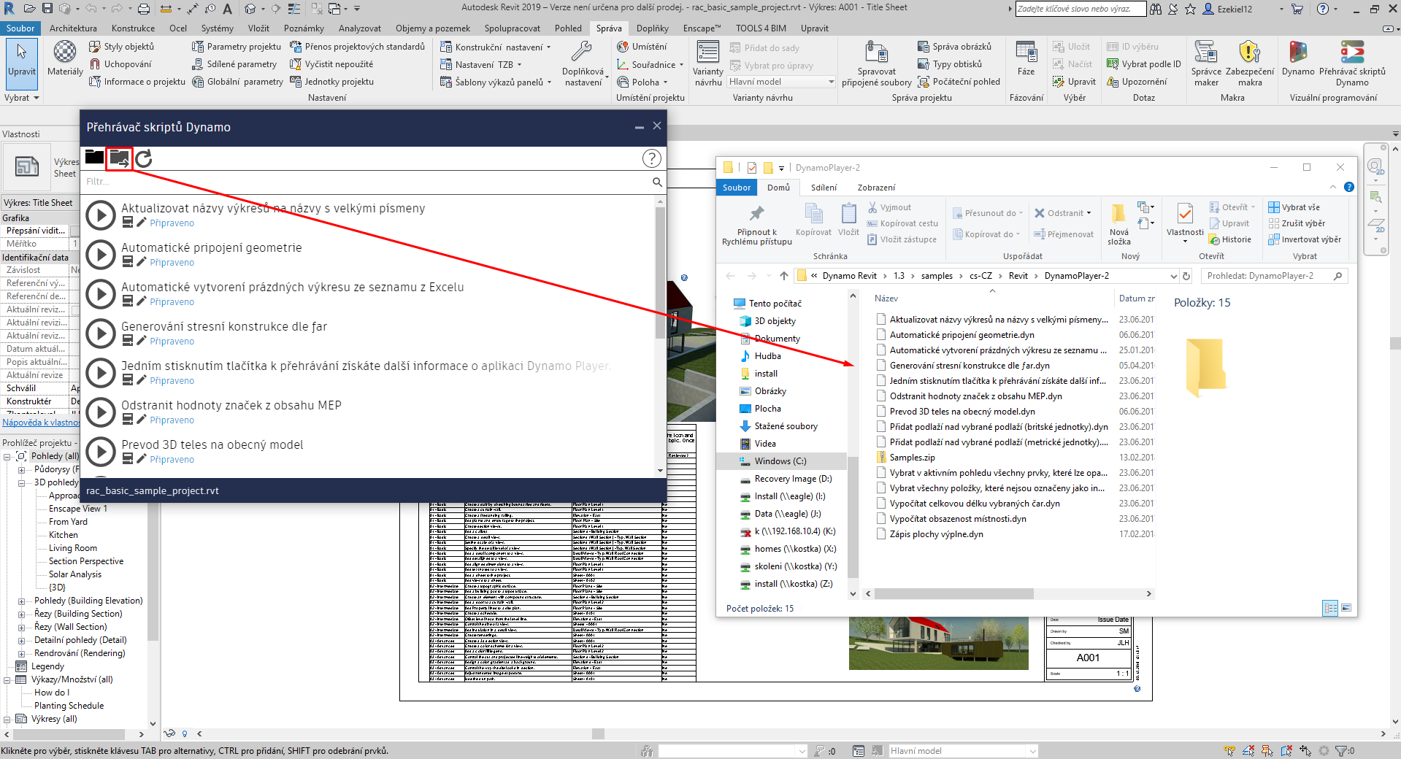Play the Prevod 3D teles script

[x=101, y=452]
